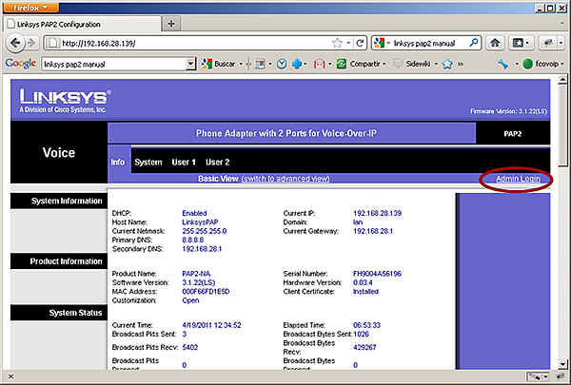This screenshot has width=571, height=385.
Task: Click the green fcovoip account icon
Action: coord(527,64)
